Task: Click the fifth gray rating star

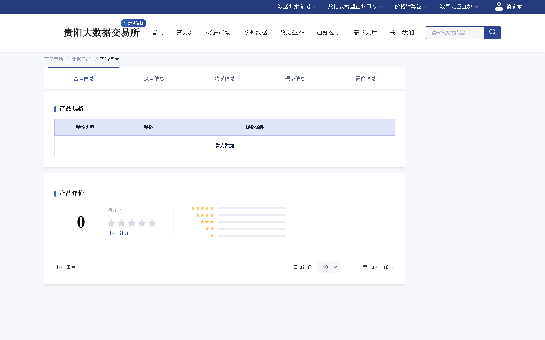Action: [x=152, y=223]
